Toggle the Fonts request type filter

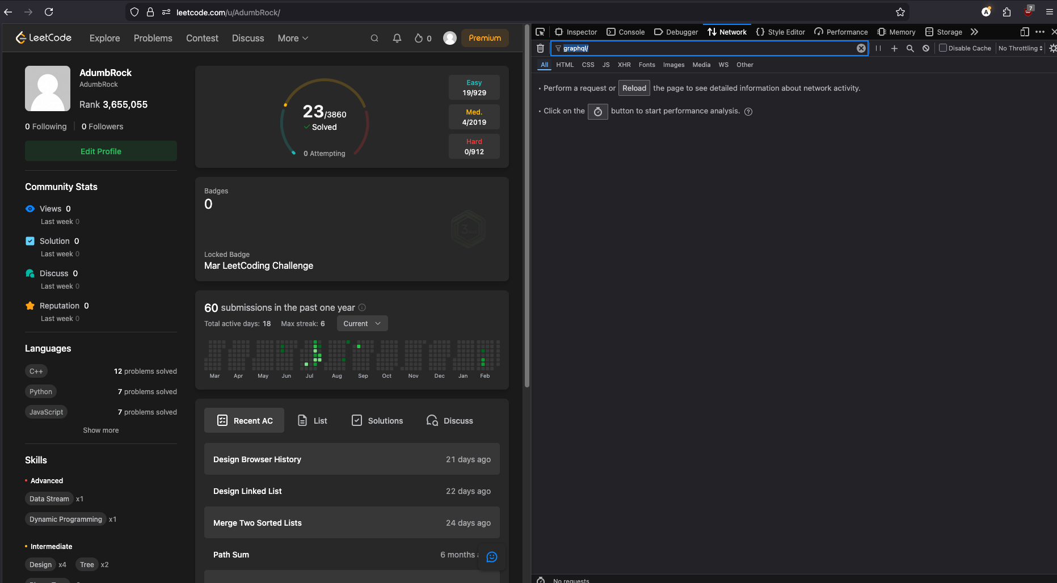647,65
